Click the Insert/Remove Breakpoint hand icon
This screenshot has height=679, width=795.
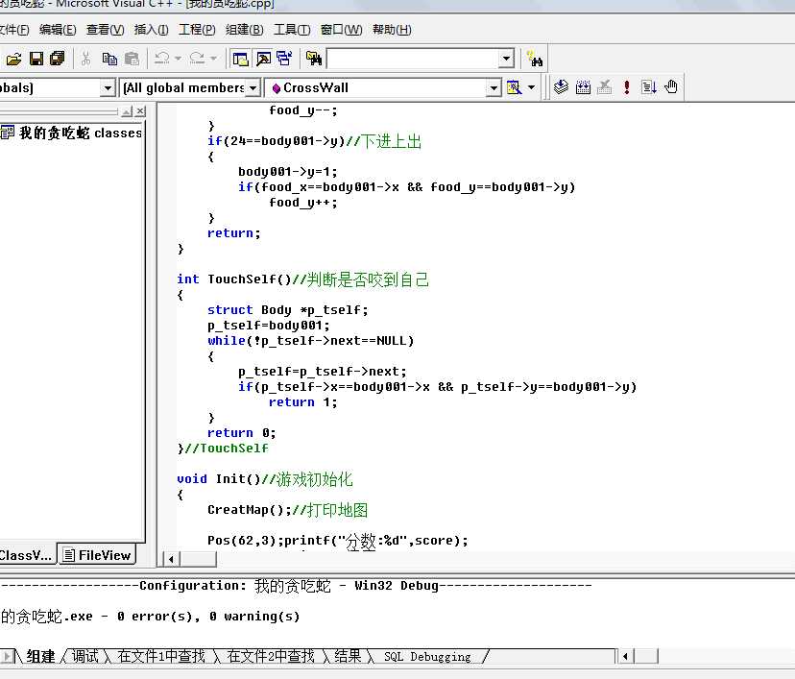(x=671, y=87)
